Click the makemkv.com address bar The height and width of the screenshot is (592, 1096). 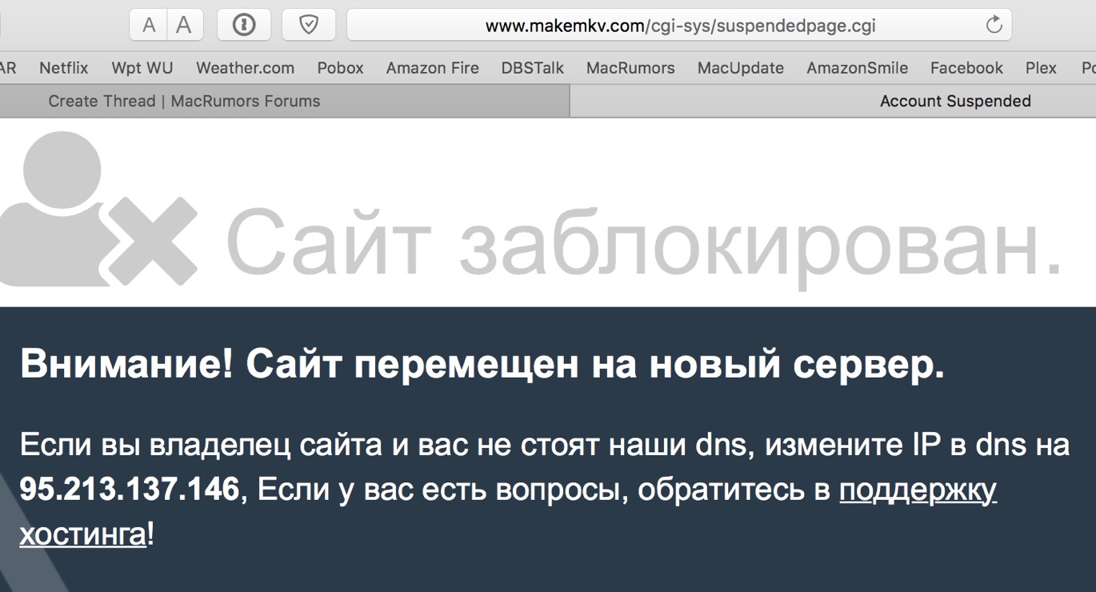coord(679,26)
